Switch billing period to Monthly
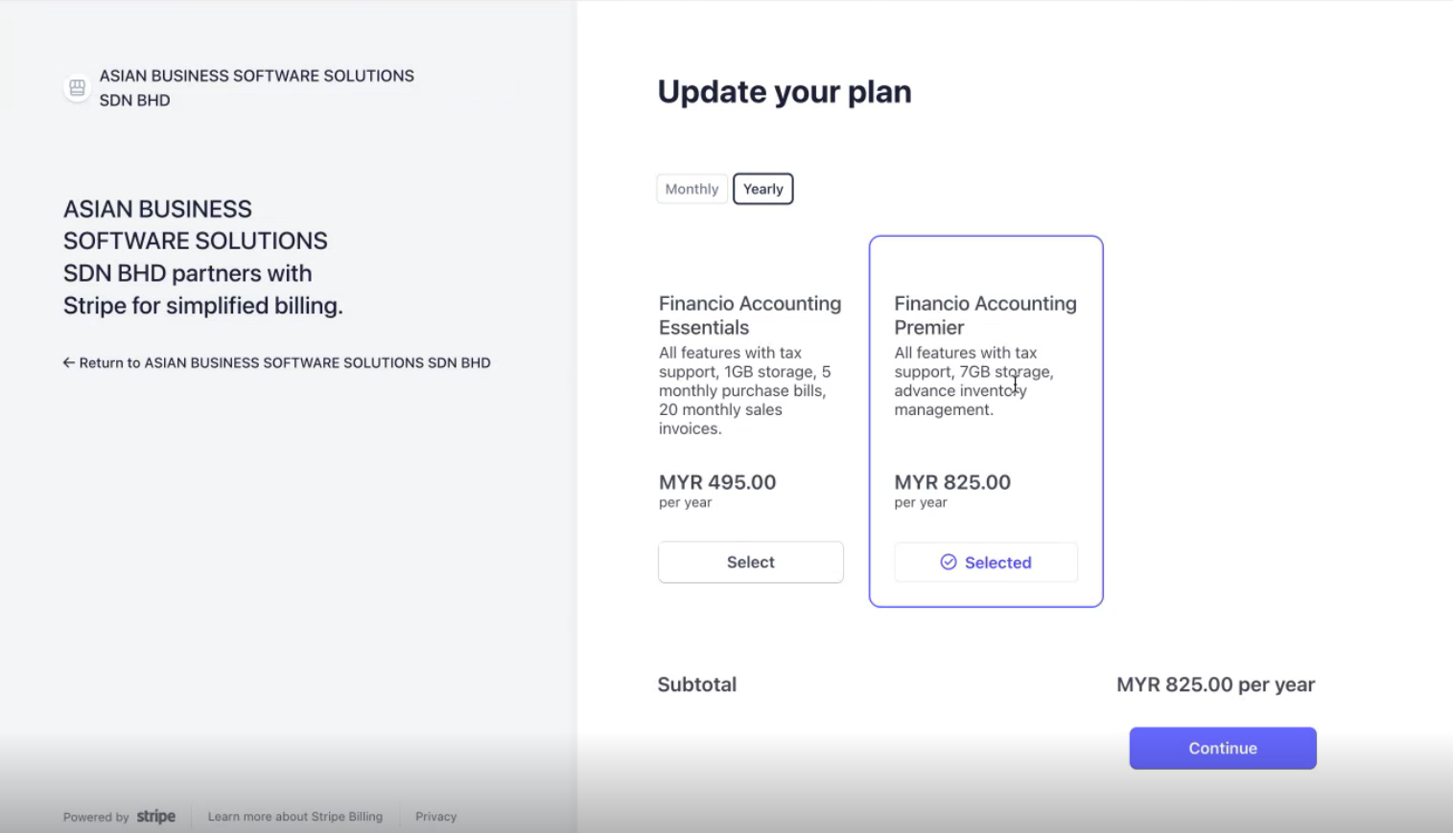This screenshot has width=1453, height=833. (x=691, y=189)
